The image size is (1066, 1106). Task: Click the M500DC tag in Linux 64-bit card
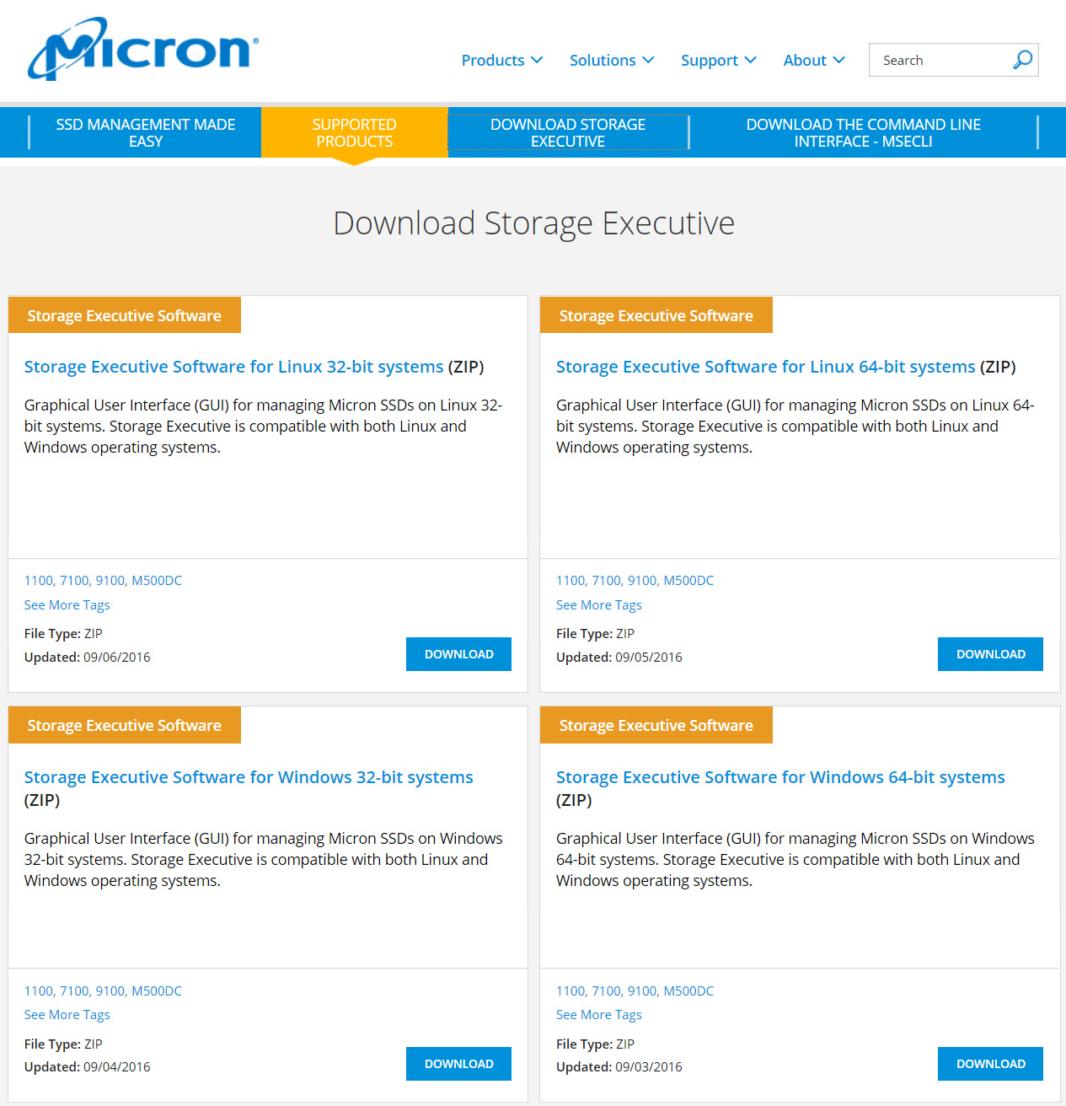(688, 581)
